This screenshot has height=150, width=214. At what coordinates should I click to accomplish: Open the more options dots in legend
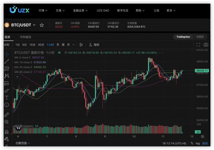click(161, 52)
